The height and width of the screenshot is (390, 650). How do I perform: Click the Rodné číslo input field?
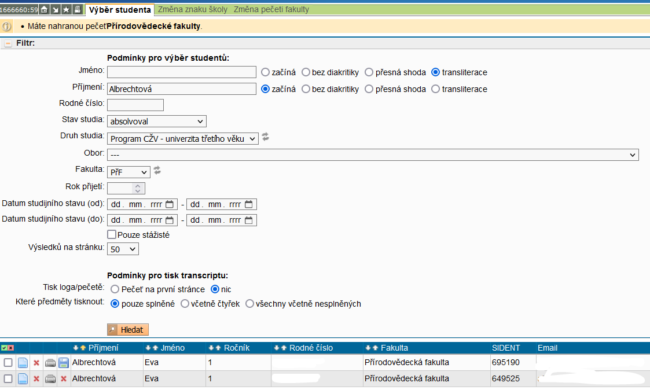click(x=135, y=105)
